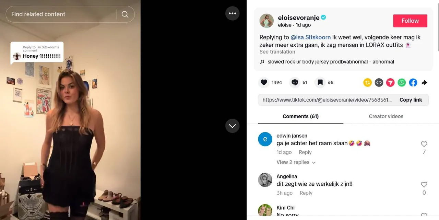This screenshot has height=220, width=439.
Task: Like the video with the heart icon
Action: tap(264, 82)
